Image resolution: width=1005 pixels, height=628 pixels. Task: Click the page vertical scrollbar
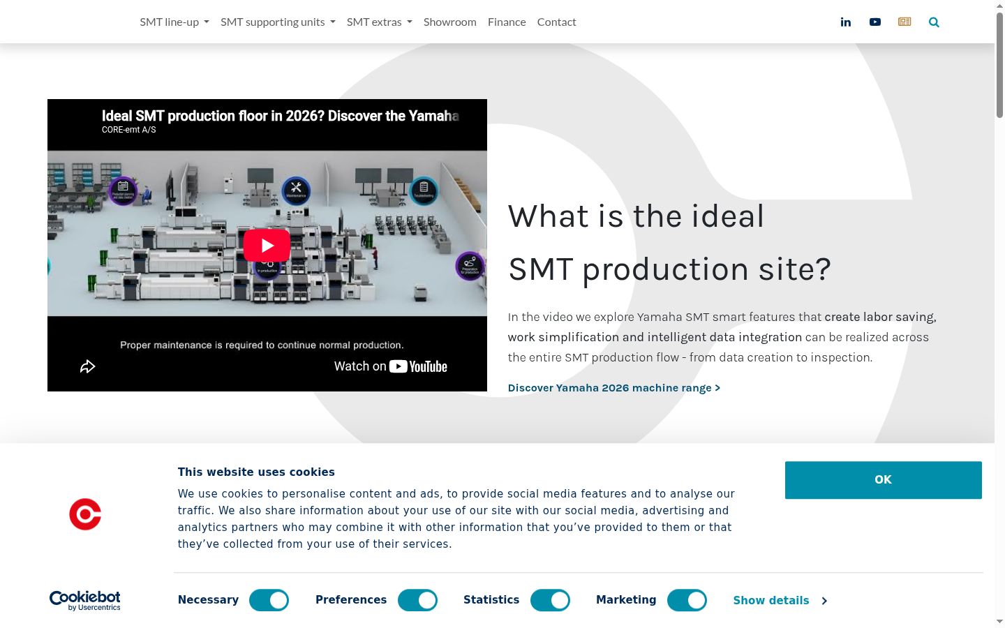pyautogui.click(x=999, y=64)
